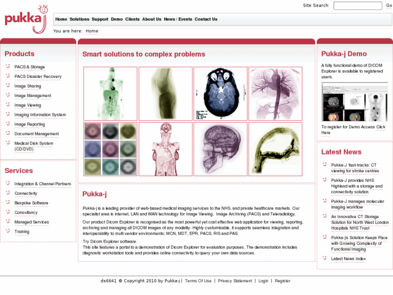393x295 pixels.
Task: Open the Image Reporting link
Action: coord(30,124)
